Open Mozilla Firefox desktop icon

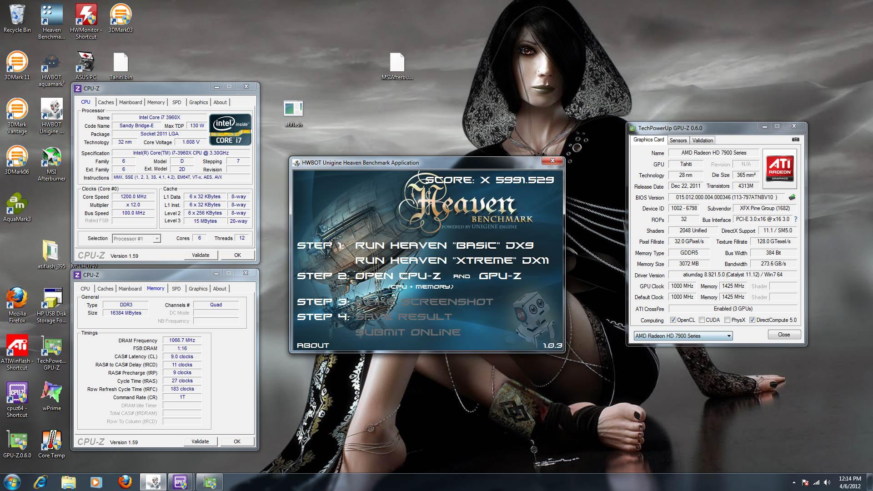(17, 306)
